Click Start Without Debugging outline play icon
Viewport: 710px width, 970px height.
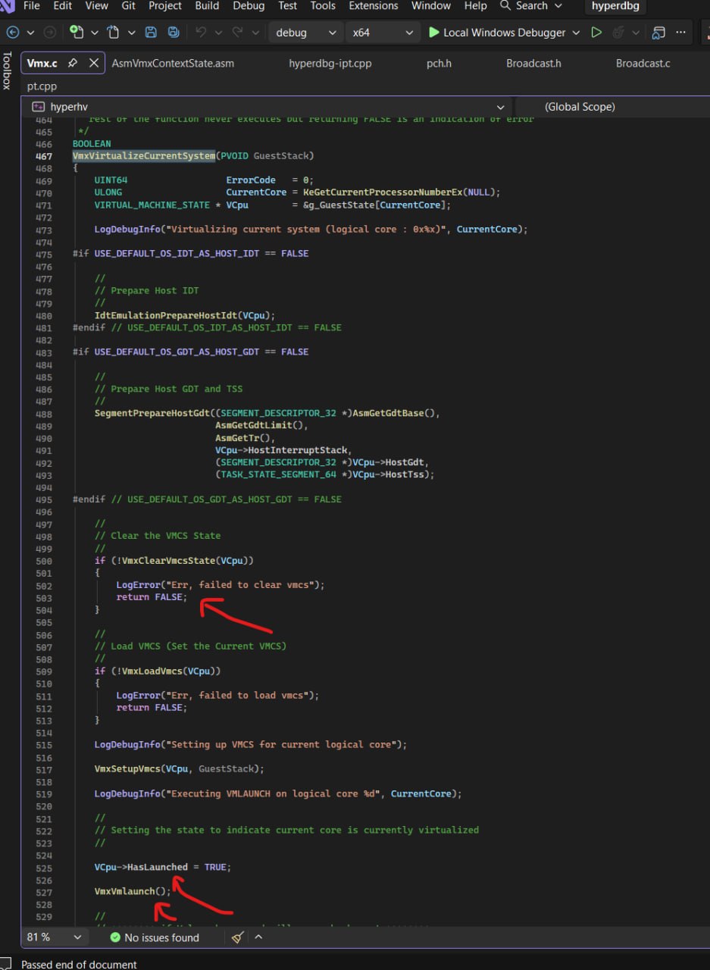pos(596,33)
